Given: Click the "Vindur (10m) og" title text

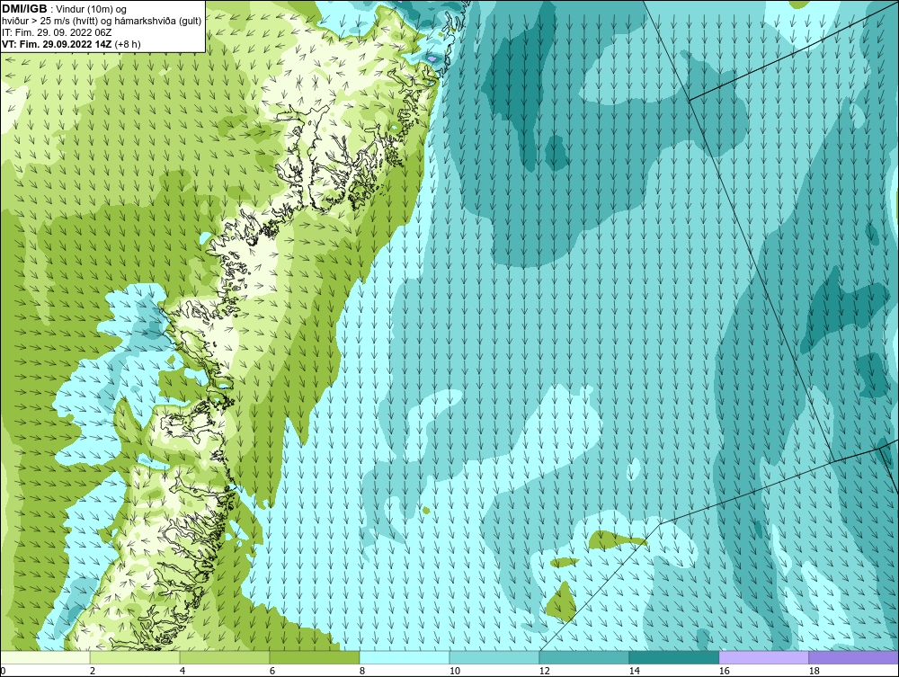Looking at the screenshot, I should [93, 10].
